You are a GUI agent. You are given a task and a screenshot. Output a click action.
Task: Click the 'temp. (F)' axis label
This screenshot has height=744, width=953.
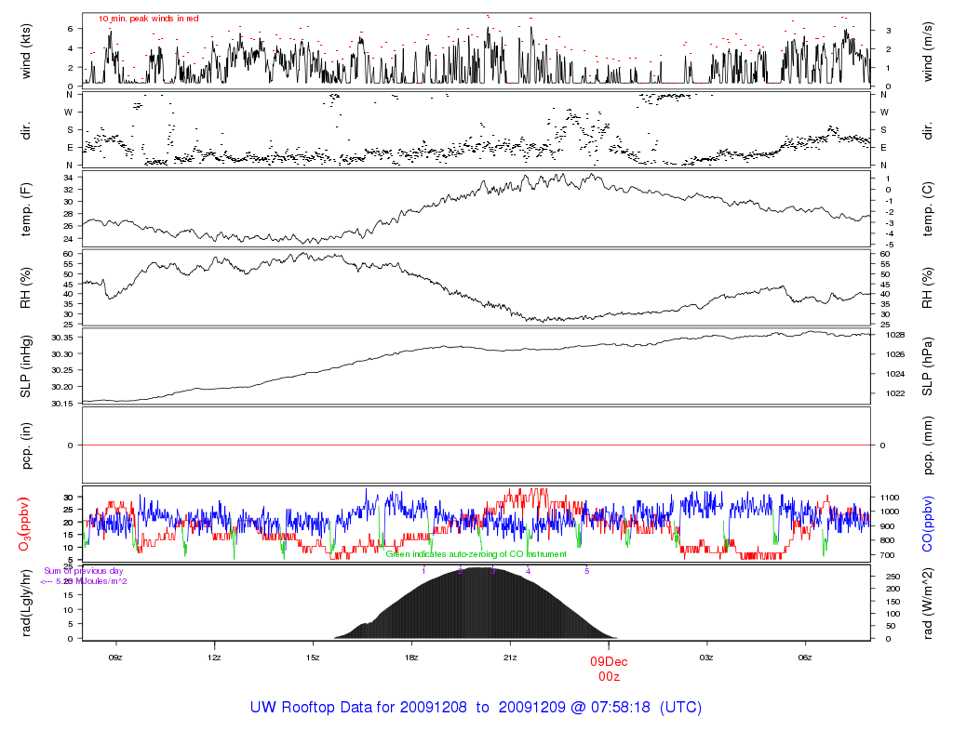tap(25, 209)
